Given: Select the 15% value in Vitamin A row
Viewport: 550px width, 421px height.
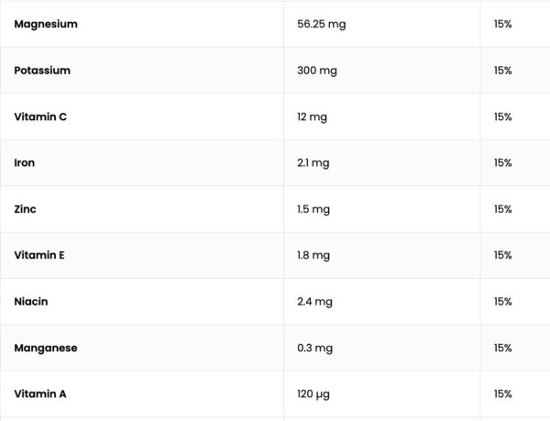Looking at the screenshot, I should (x=502, y=393).
